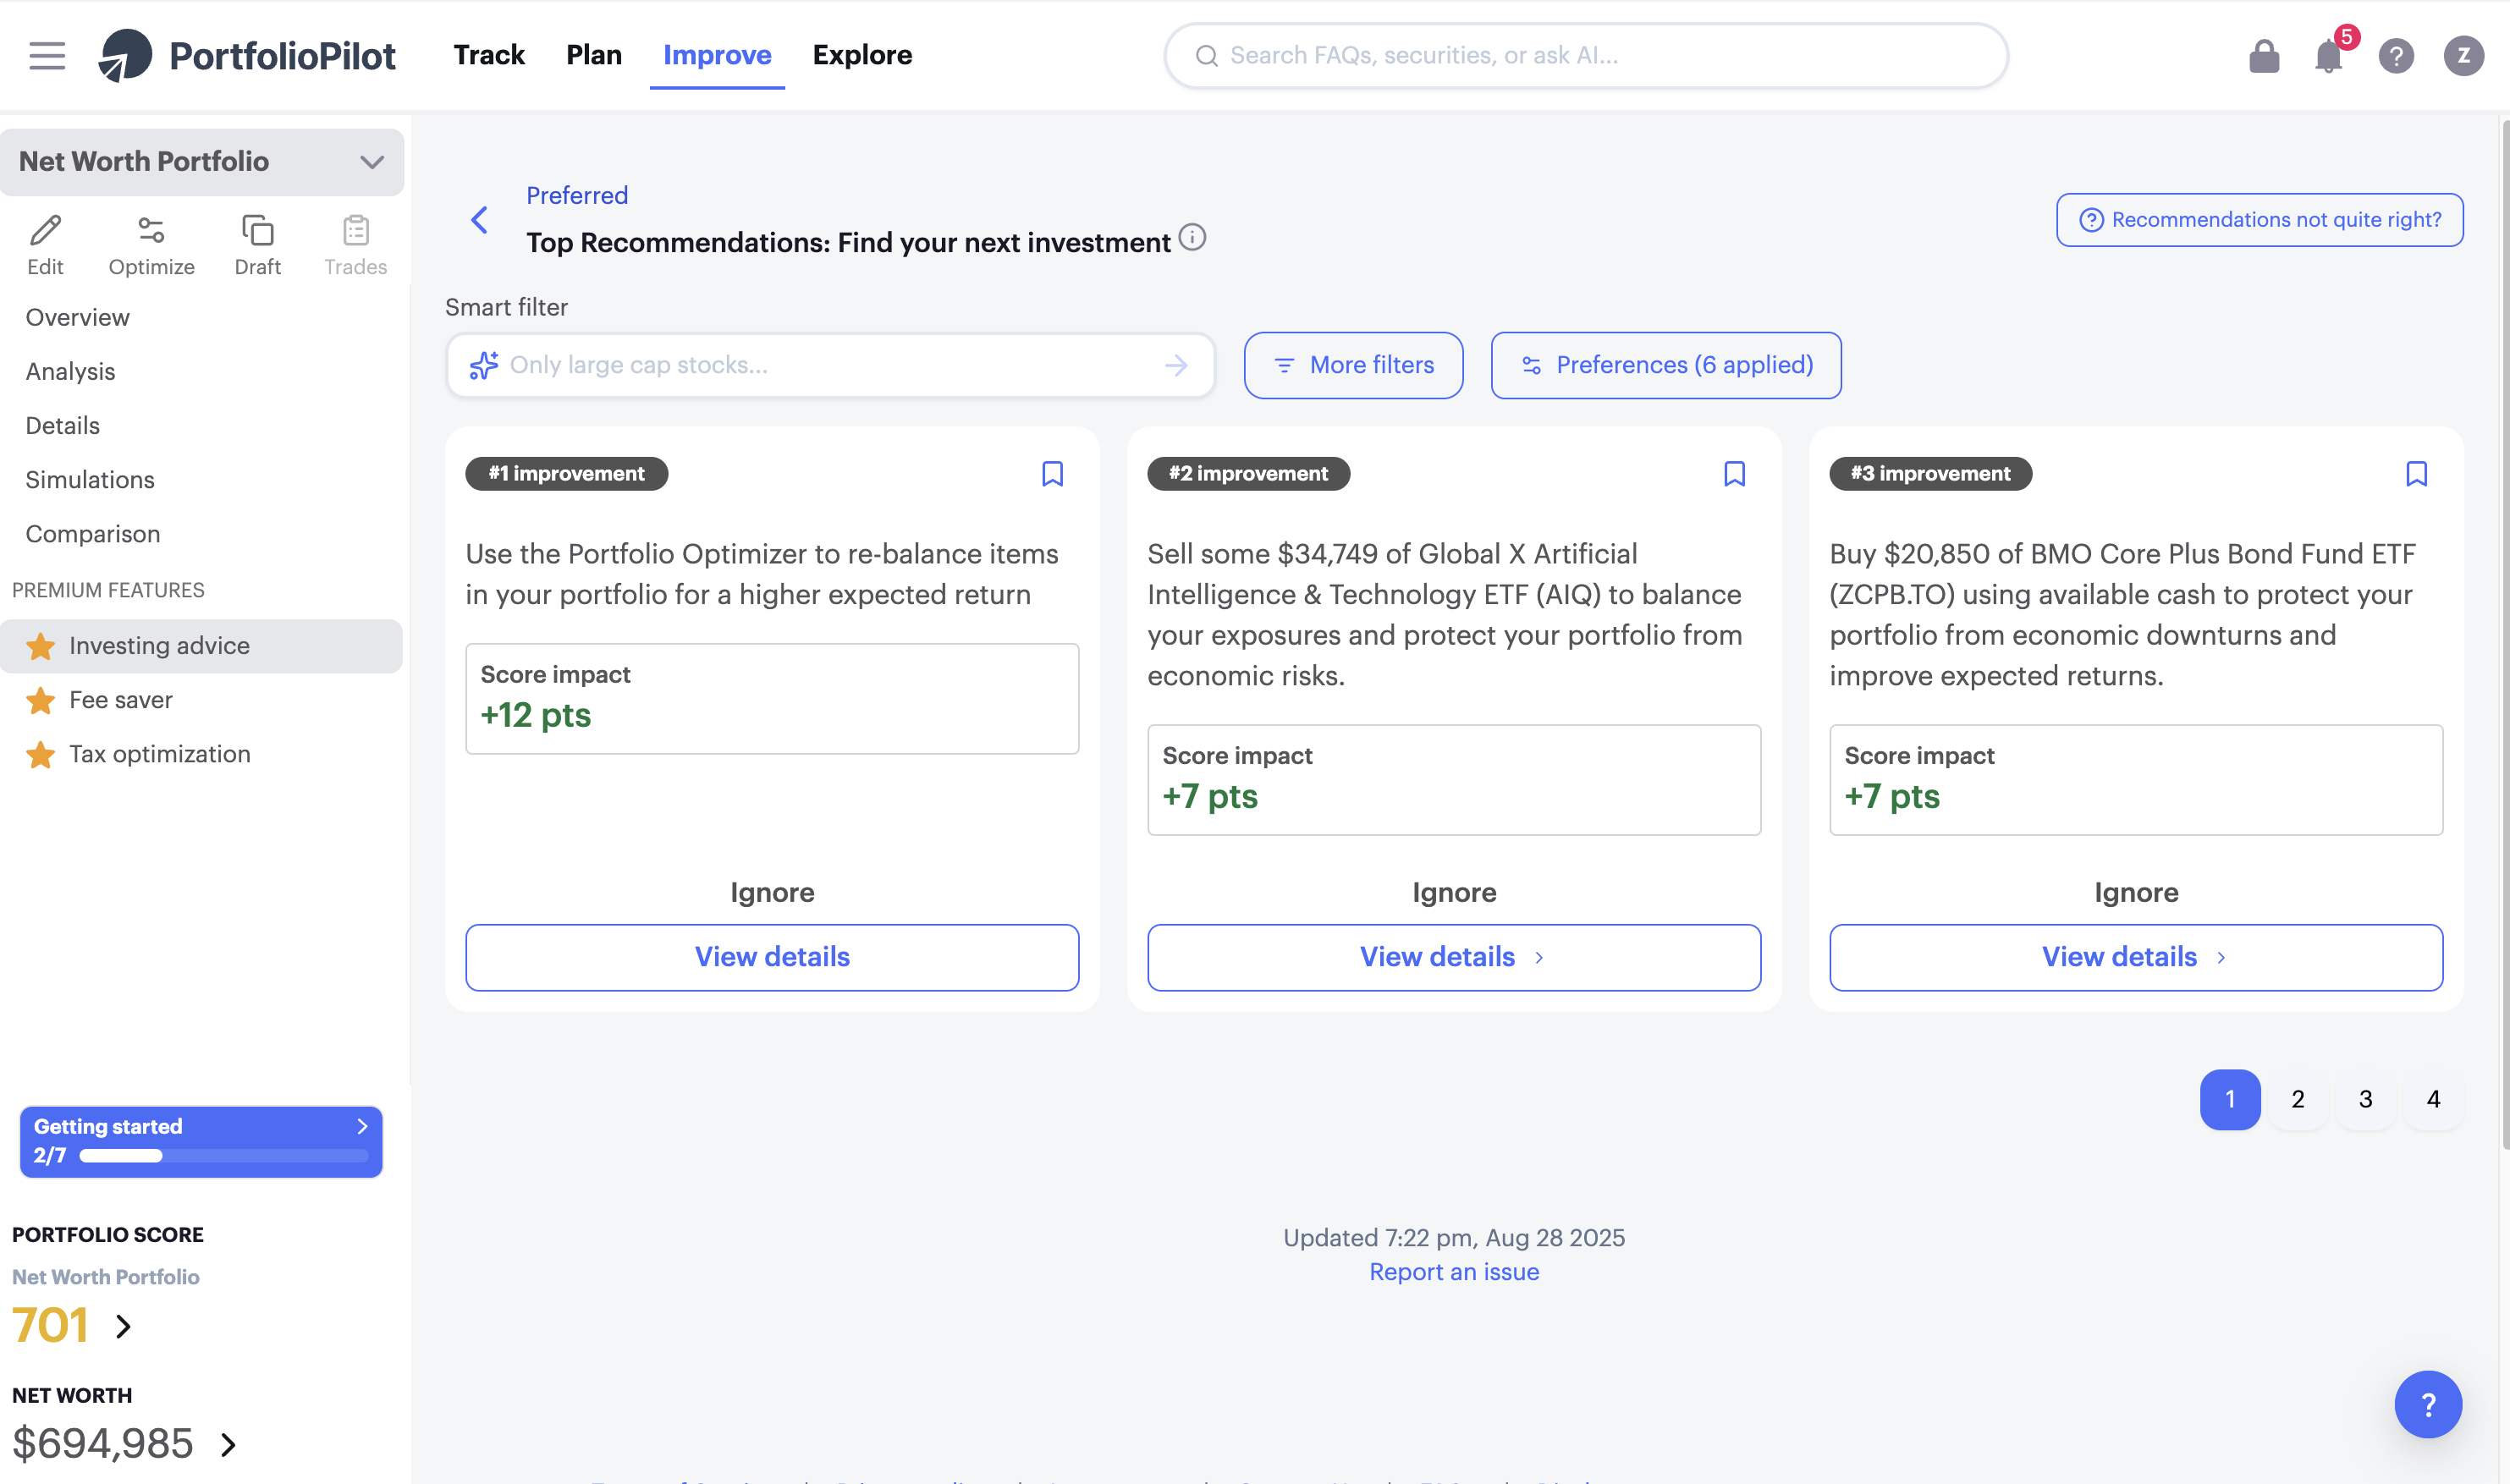Switch to the Explore tab
This screenshot has width=2510, height=1484.
click(x=862, y=55)
